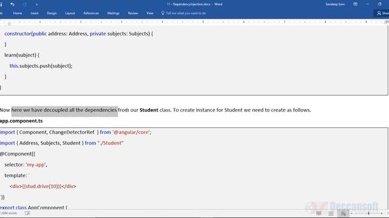This screenshot has height=218, width=389.
Task: Click the selector value 'my-app'
Action: point(36,165)
